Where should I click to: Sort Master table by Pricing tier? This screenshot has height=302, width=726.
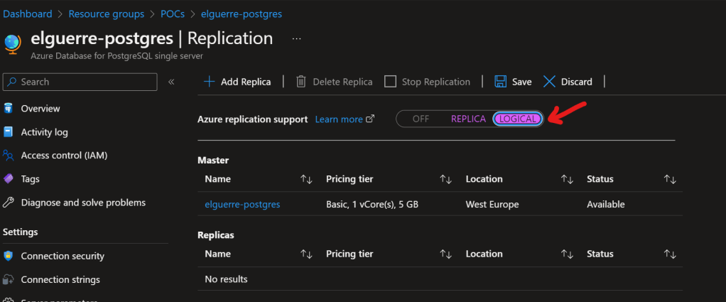(445, 179)
